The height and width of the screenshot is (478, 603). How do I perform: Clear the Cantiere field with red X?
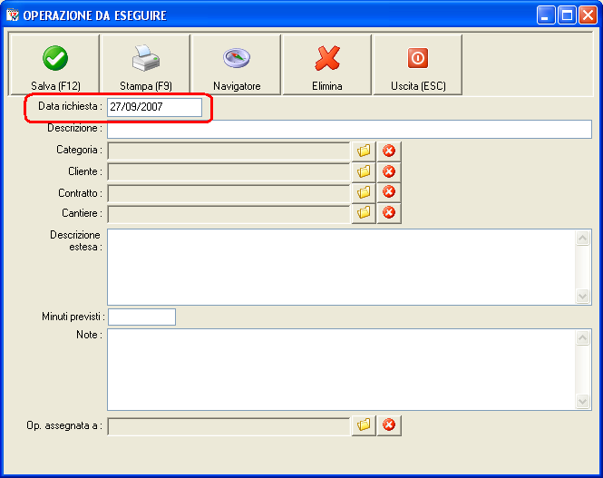[389, 212]
